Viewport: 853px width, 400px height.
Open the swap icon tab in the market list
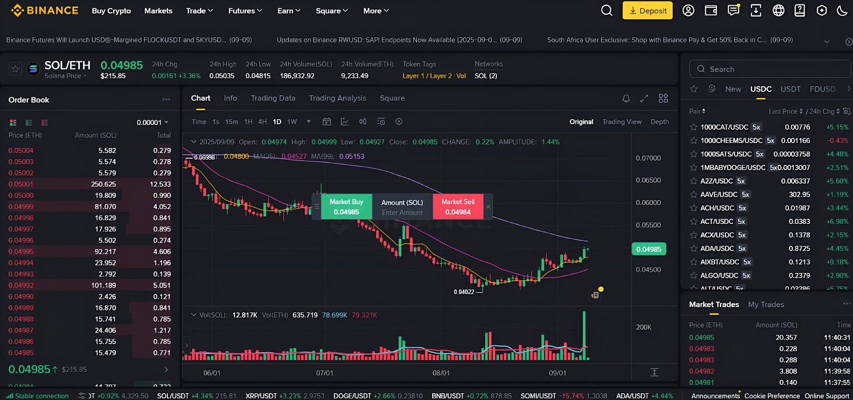click(712, 89)
